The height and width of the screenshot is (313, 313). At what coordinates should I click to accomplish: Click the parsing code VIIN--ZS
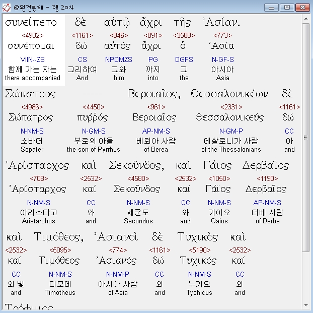point(33,59)
